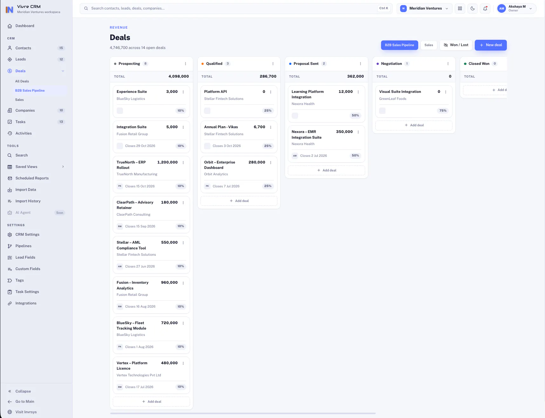Open Activities in the sidebar
545x418 pixels.
[x=36, y=133]
